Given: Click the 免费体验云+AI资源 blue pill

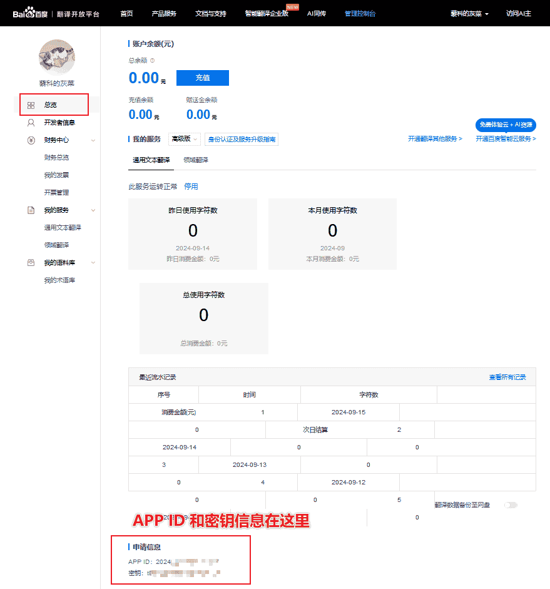Looking at the screenshot, I should 506,125.
